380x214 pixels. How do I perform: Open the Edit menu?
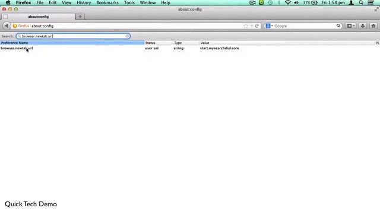click(53, 2)
